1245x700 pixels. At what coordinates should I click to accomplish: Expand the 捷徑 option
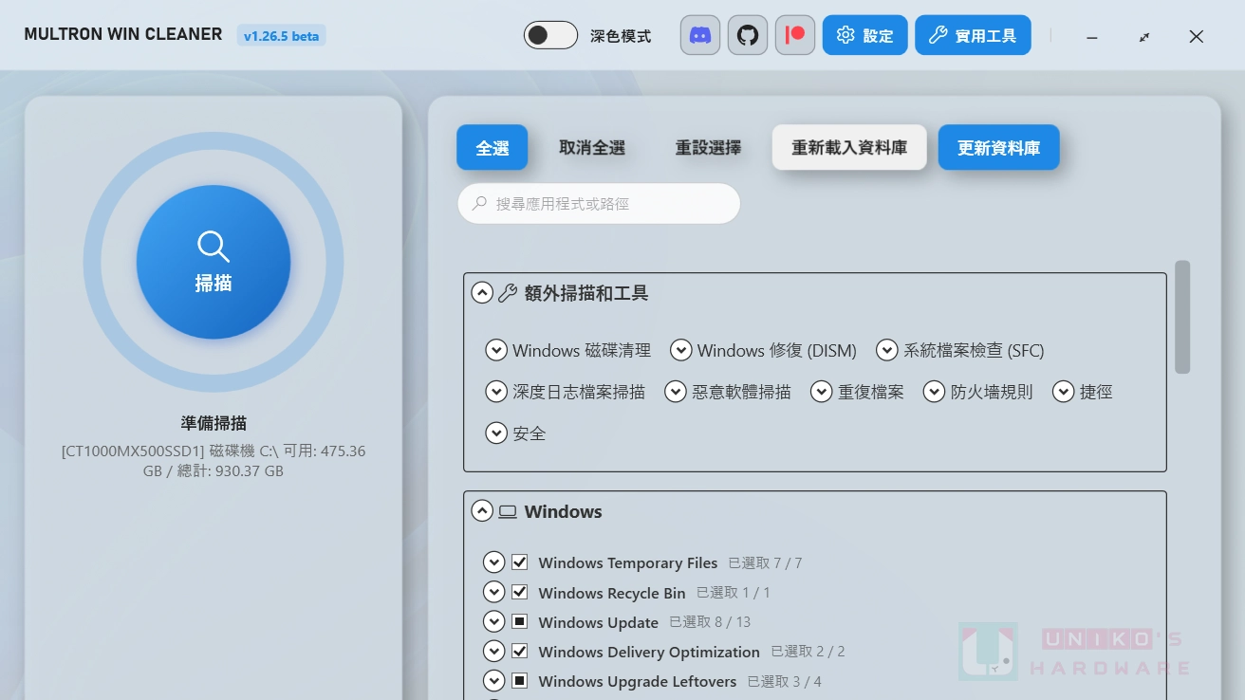coord(1063,392)
